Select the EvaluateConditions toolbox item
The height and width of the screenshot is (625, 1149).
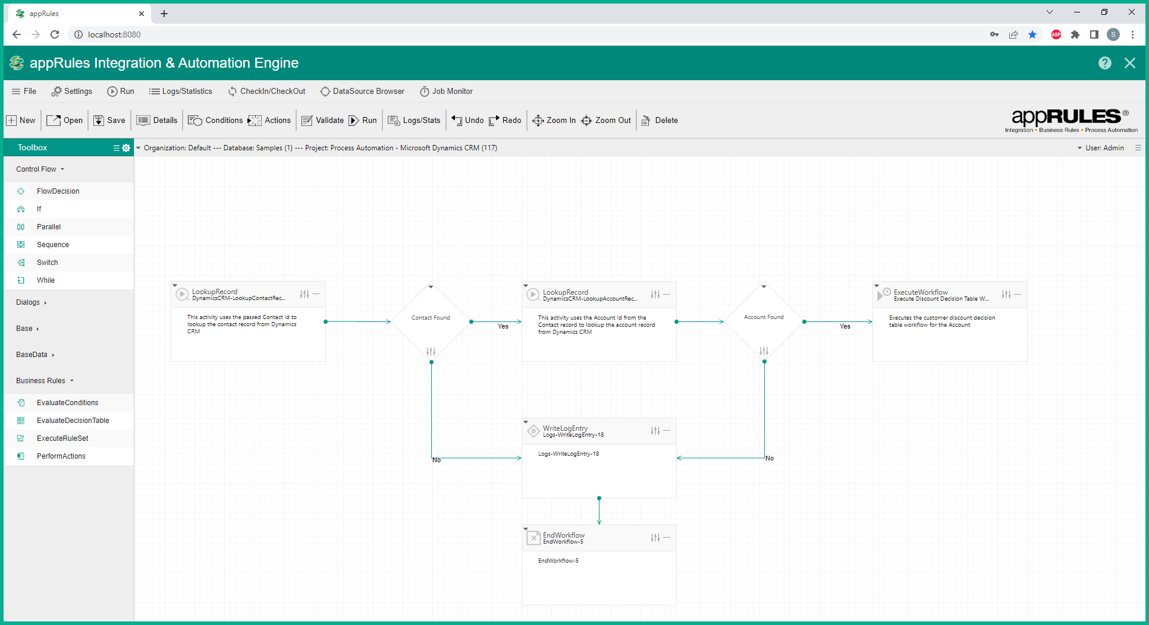(69, 403)
